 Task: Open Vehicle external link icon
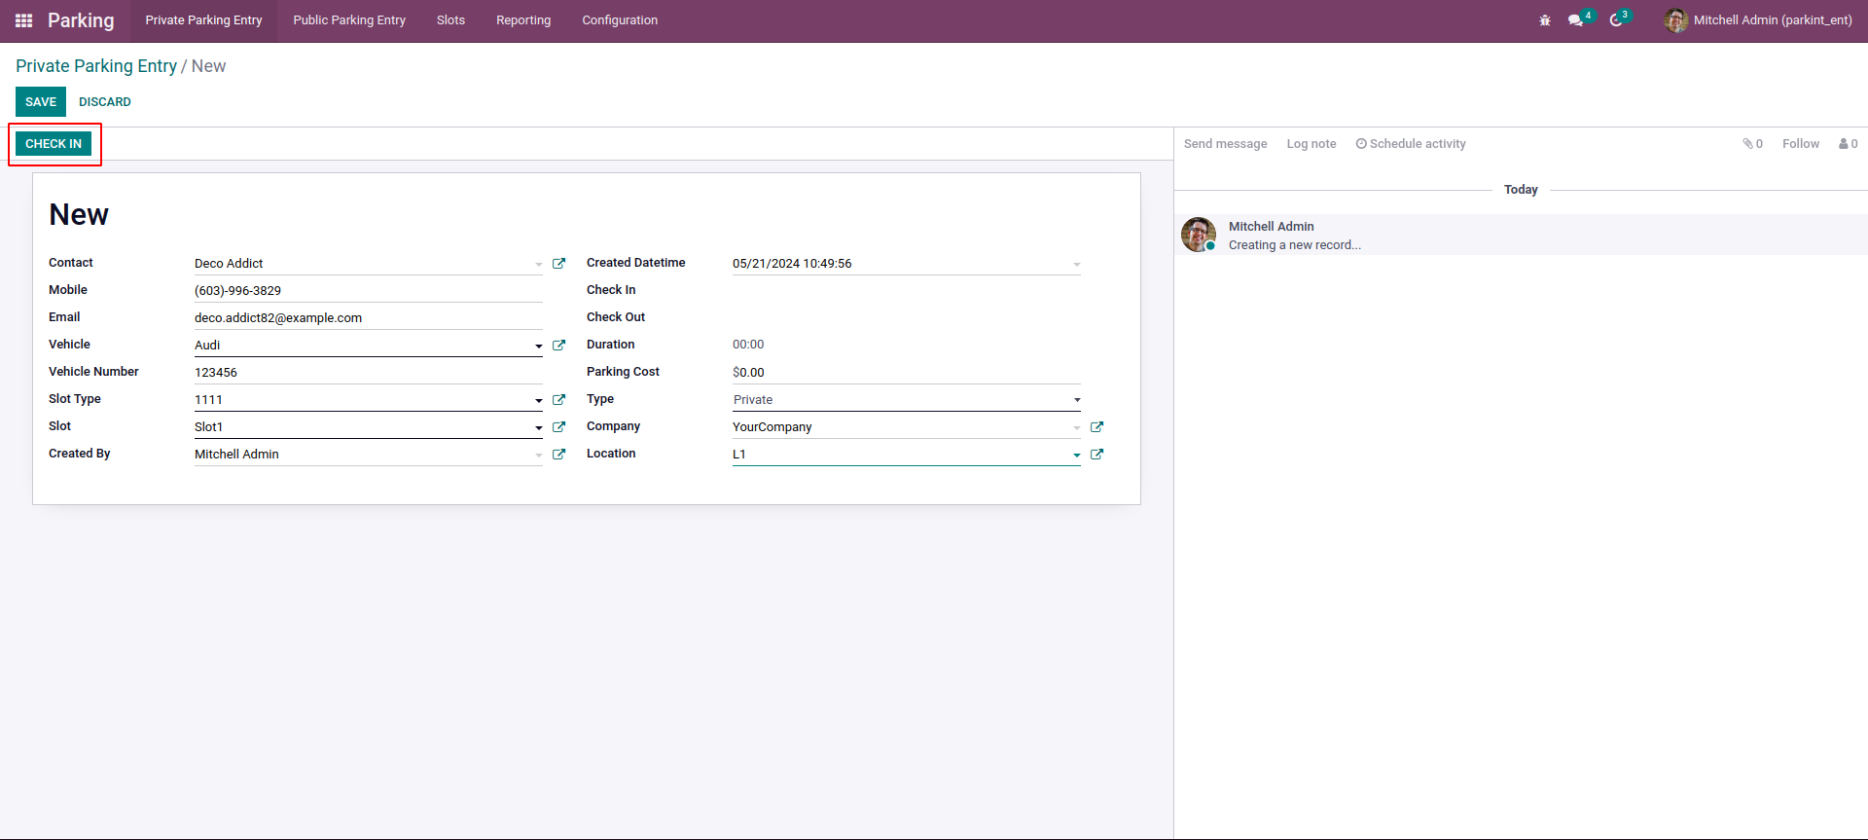click(x=558, y=346)
